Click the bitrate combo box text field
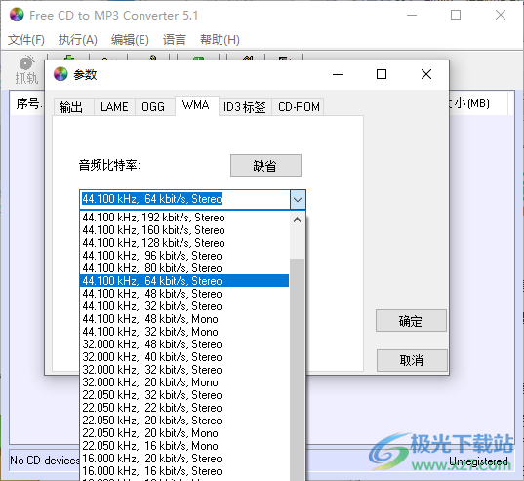Image resolution: width=524 pixels, height=481 pixels. click(x=185, y=199)
